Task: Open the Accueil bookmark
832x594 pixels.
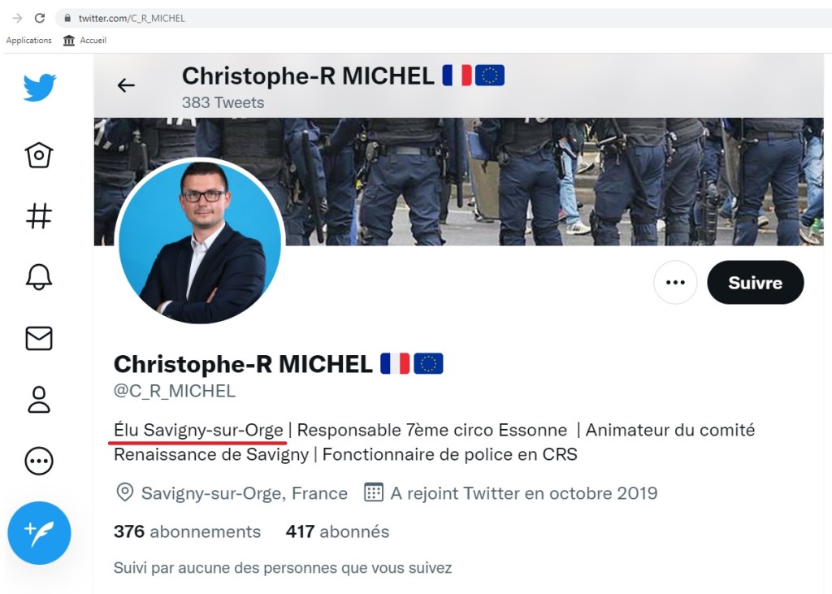Action: click(85, 40)
